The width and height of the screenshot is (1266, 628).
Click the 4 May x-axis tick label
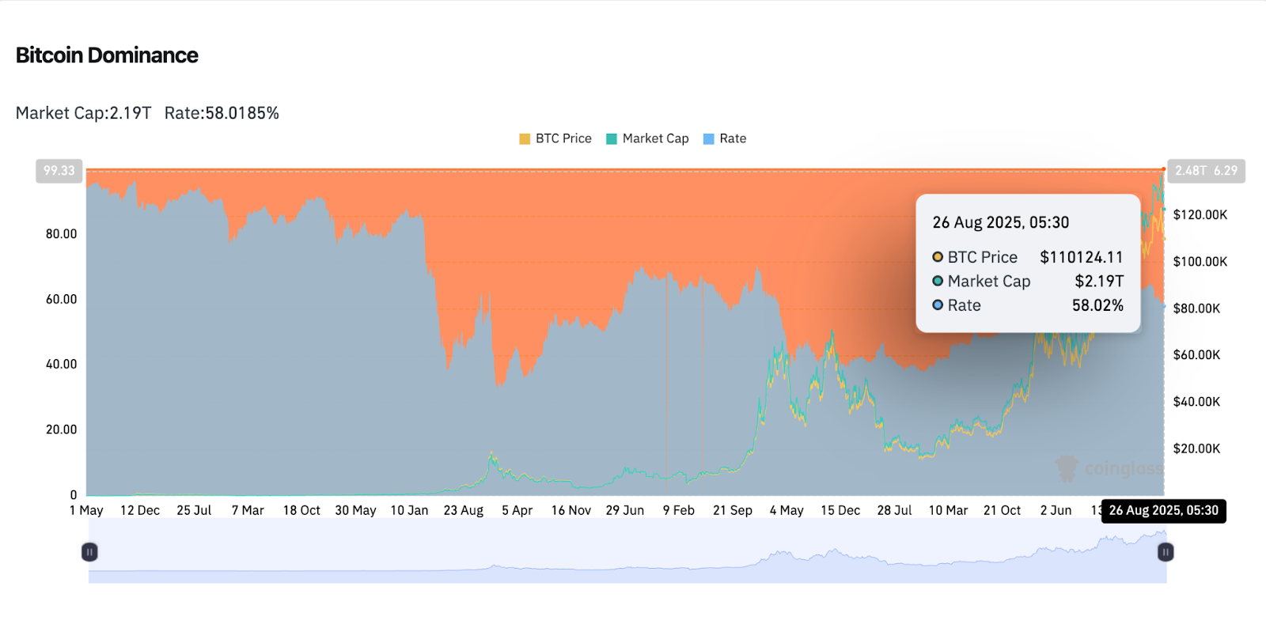click(787, 511)
